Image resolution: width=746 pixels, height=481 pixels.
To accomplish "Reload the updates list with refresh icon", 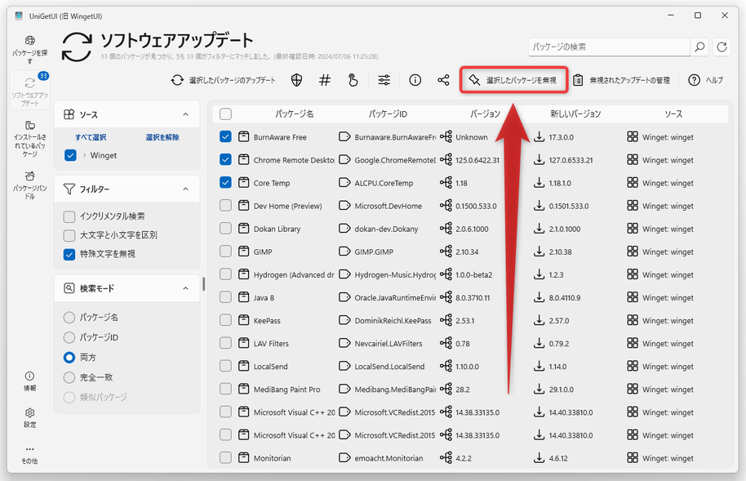I will click(x=722, y=47).
